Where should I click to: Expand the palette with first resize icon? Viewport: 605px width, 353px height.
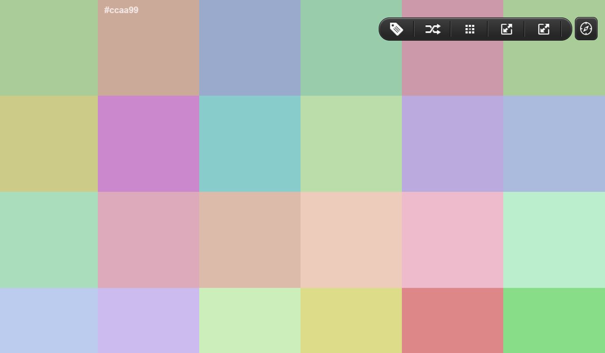point(506,29)
